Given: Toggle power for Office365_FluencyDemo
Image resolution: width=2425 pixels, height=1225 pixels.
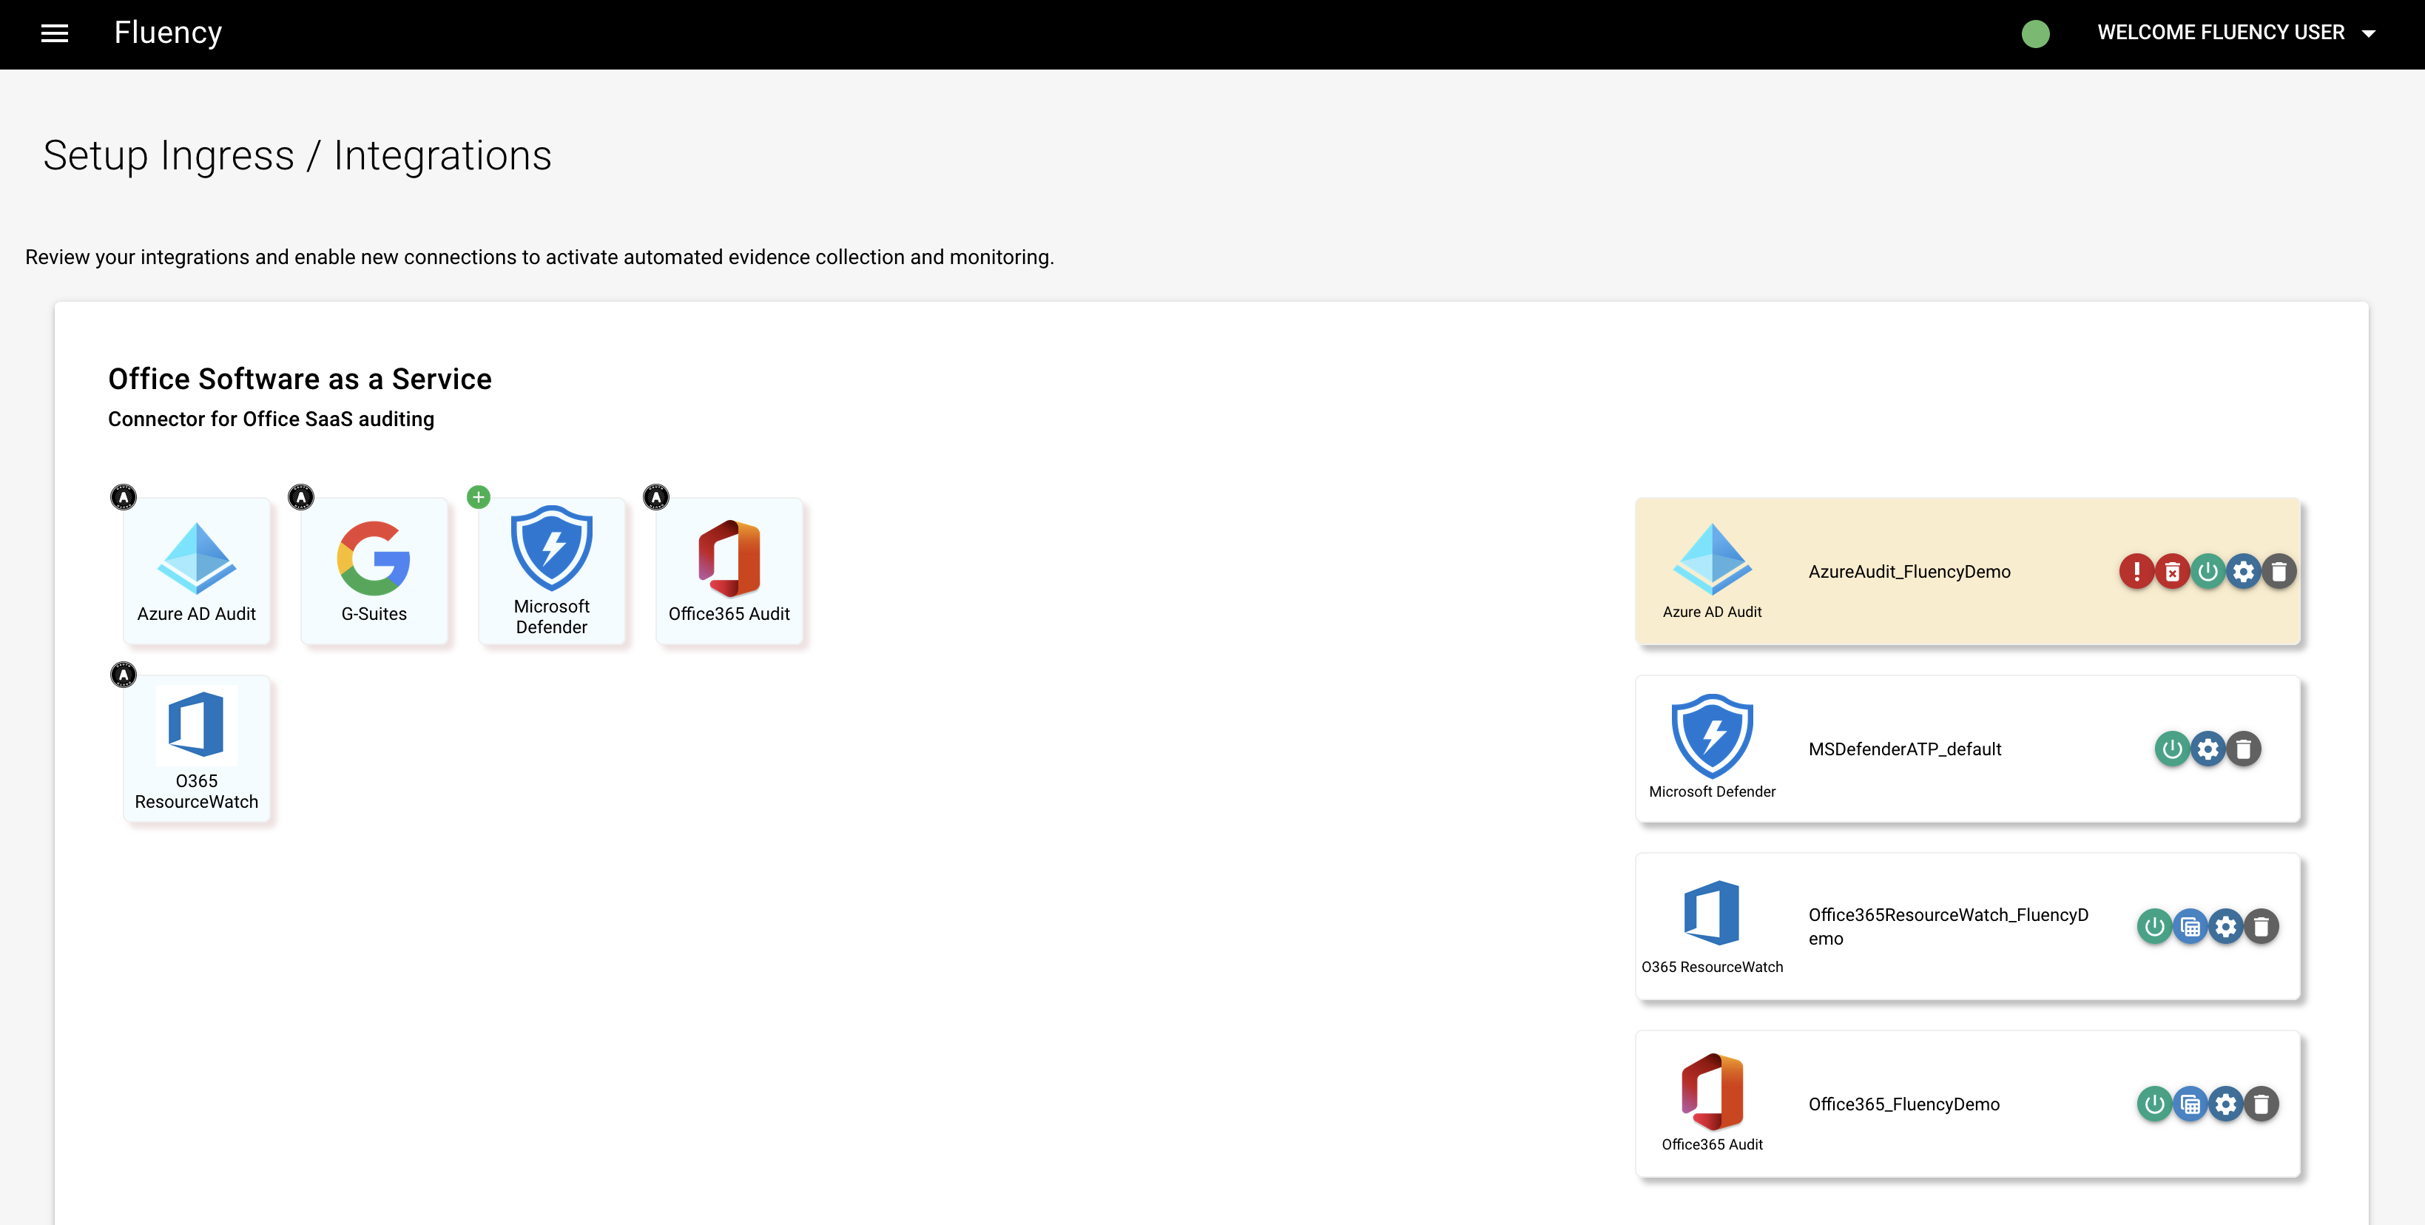Looking at the screenshot, I should point(2154,1104).
